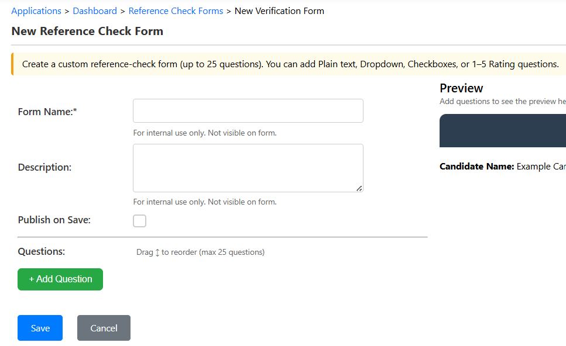Click the dark preview header bar
This screenshot has width=566, height=346.
point(502,130)
